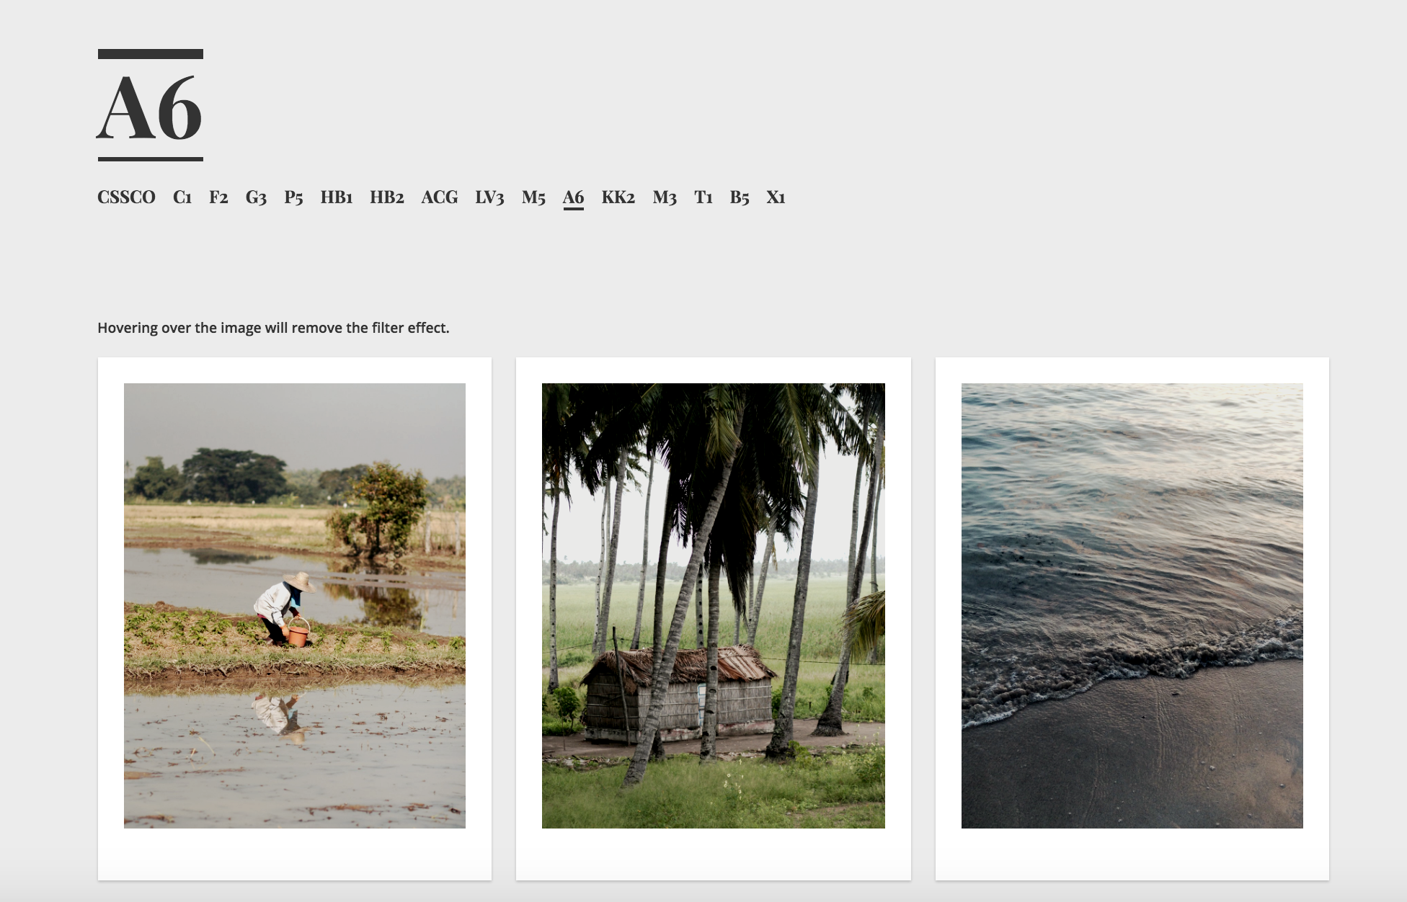This screenshot has height=902, width=1407.
Task: Open the CSSCO filter link
Action: click(126, 197)
